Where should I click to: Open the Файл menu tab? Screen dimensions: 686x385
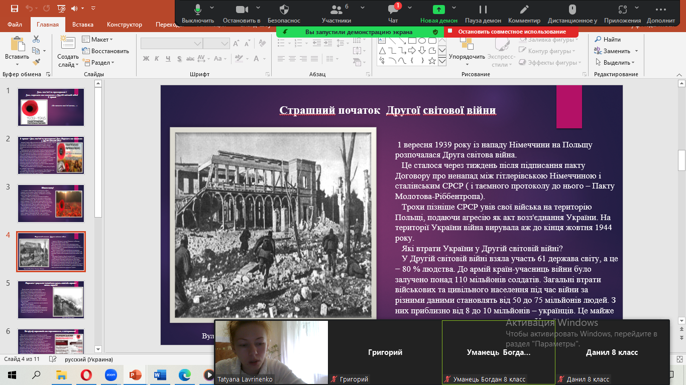click(15, 25)
